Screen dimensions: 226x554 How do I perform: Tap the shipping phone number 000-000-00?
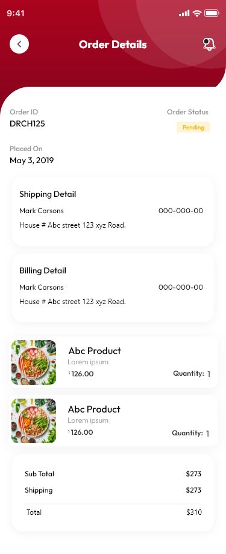[181, 211]
